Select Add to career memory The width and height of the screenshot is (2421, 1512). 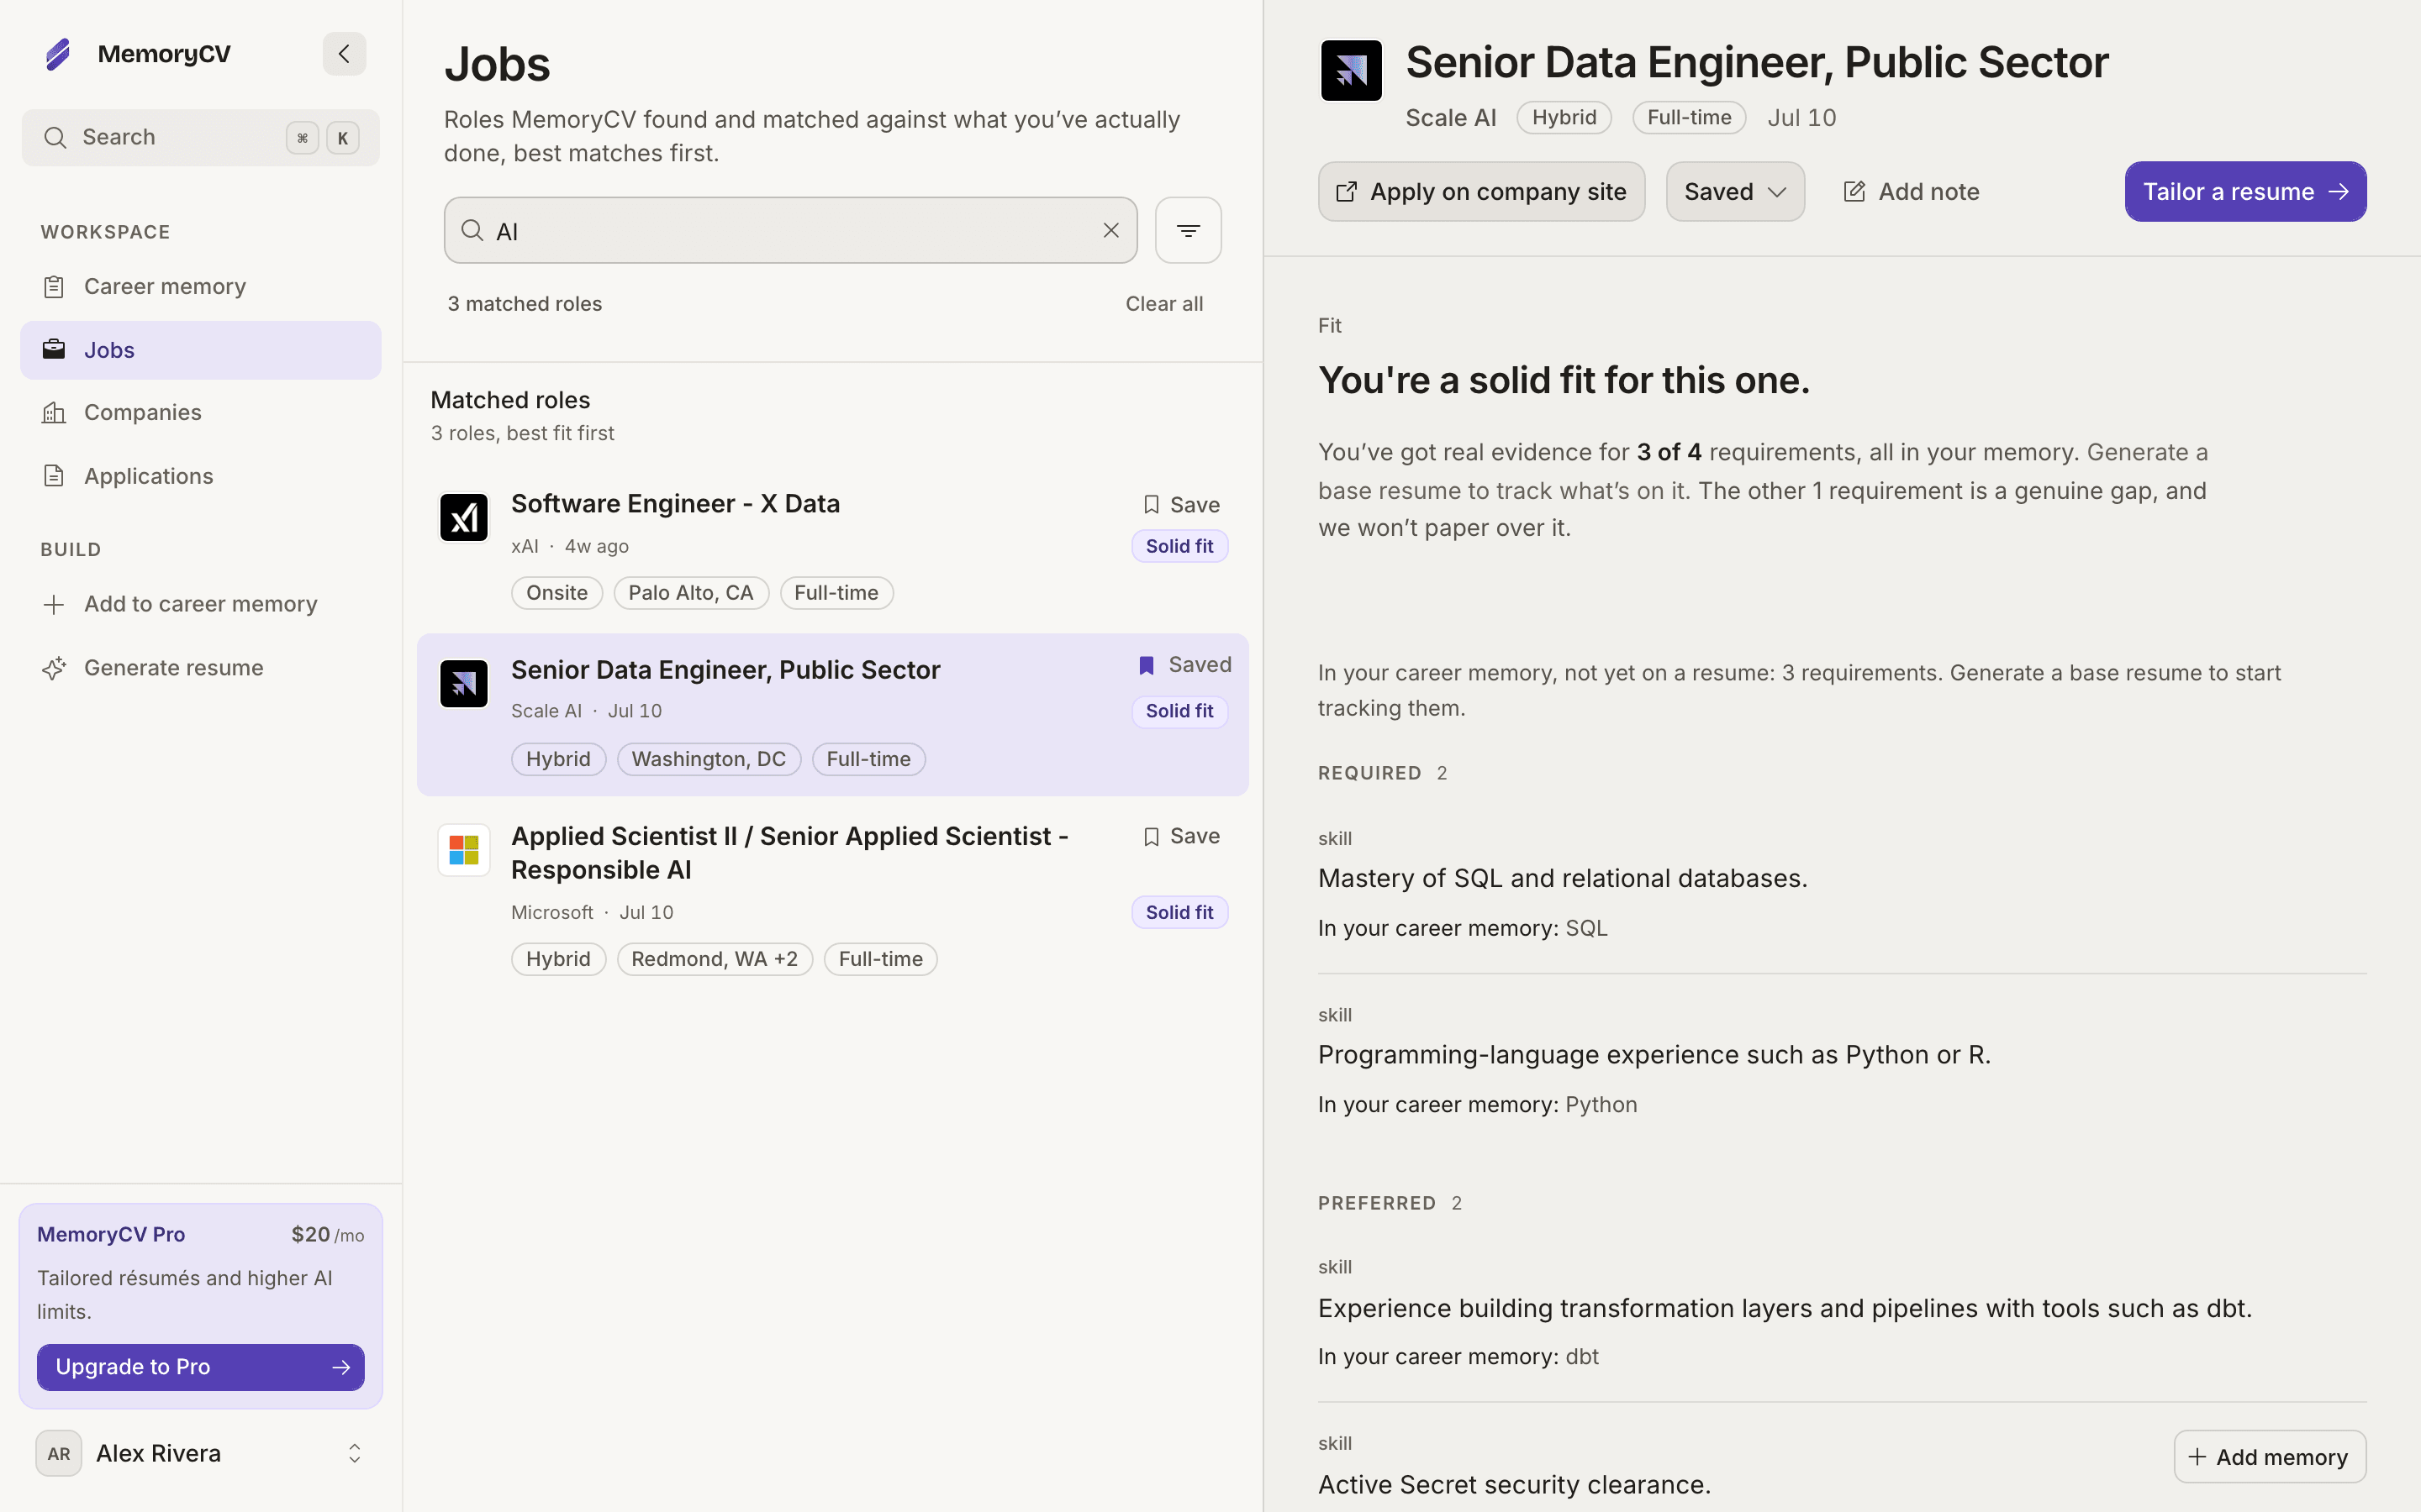point(200,604)
